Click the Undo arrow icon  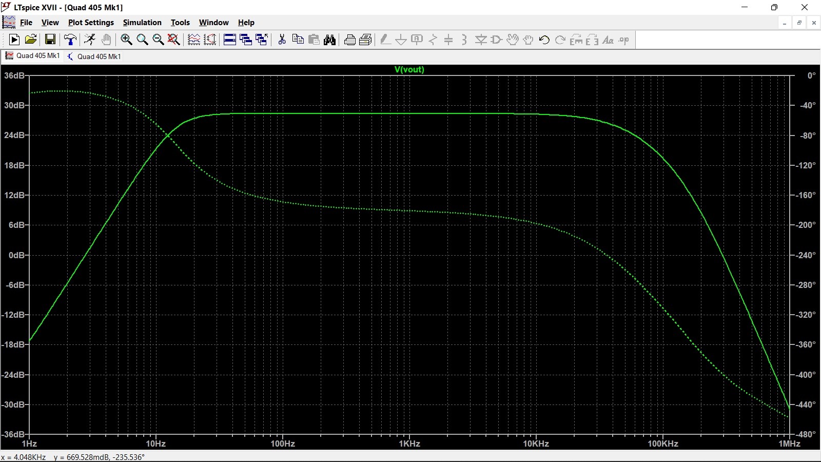pyautogui.click(x=544, y=40)
